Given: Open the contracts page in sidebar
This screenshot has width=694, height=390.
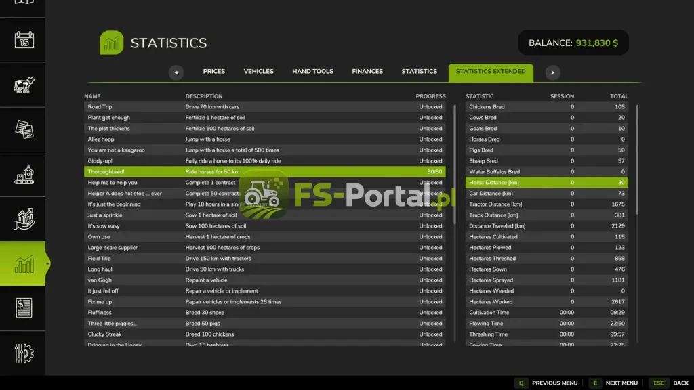Looking at the screenshot, I should [24, 130].
